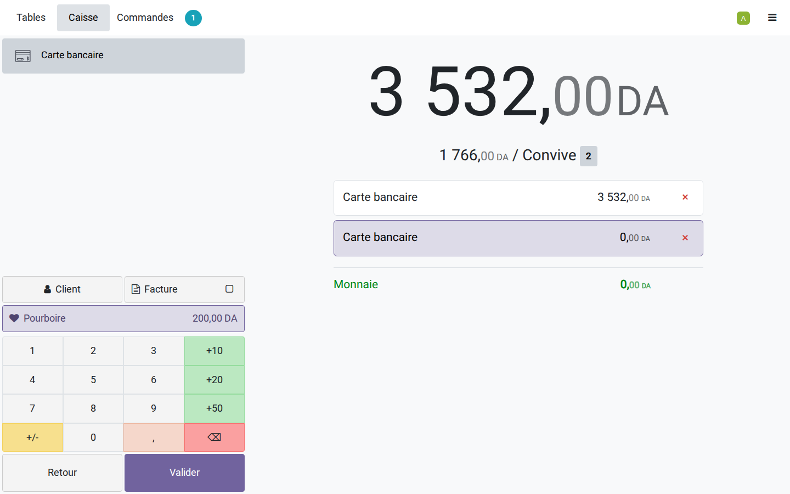Delete the 0,00 DA Carte bancaire line
790x494 pixels.
(685, 238)
